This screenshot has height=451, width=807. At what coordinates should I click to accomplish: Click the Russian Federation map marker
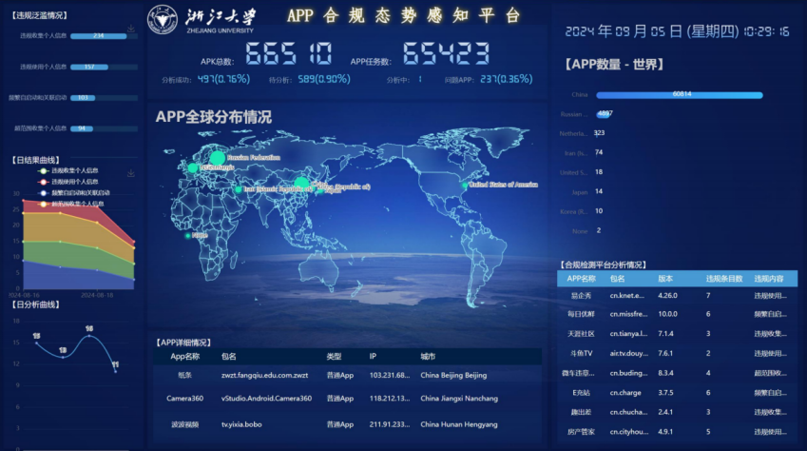(217, 157)
